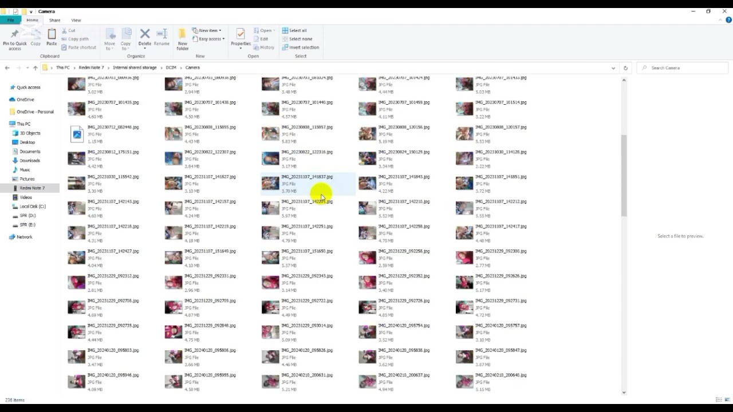Open the File menu
This screenshot has height=412, width=733.
[x=10, y=20]
